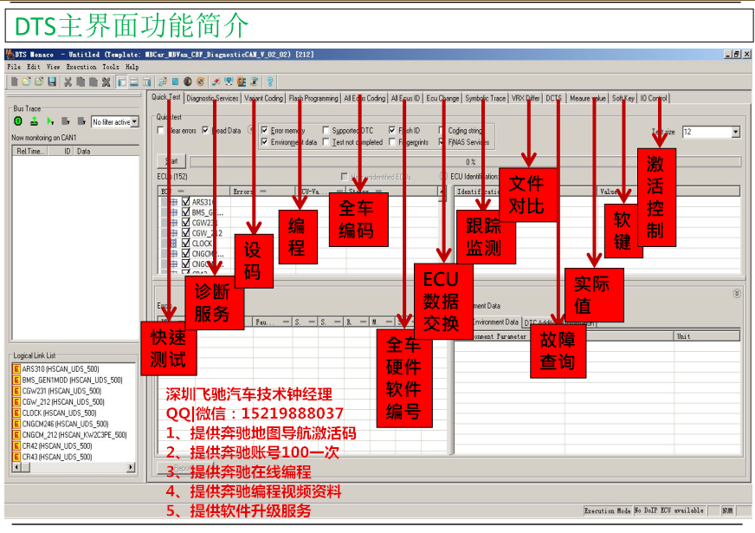Click the blue square toolbar icon
This screenshot has height=533, width=755.
coord(175,82)
